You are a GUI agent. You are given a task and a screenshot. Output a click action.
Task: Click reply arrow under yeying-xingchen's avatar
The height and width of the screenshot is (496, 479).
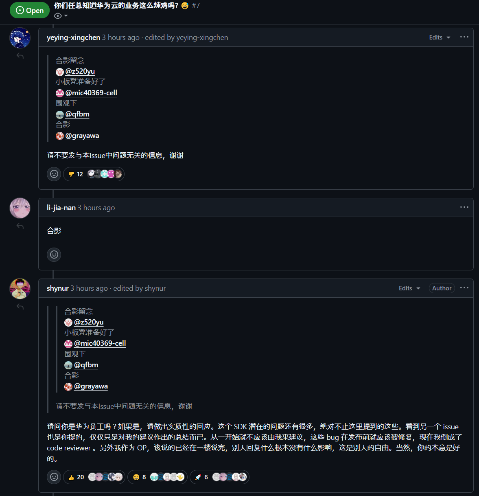pos(20,56)
